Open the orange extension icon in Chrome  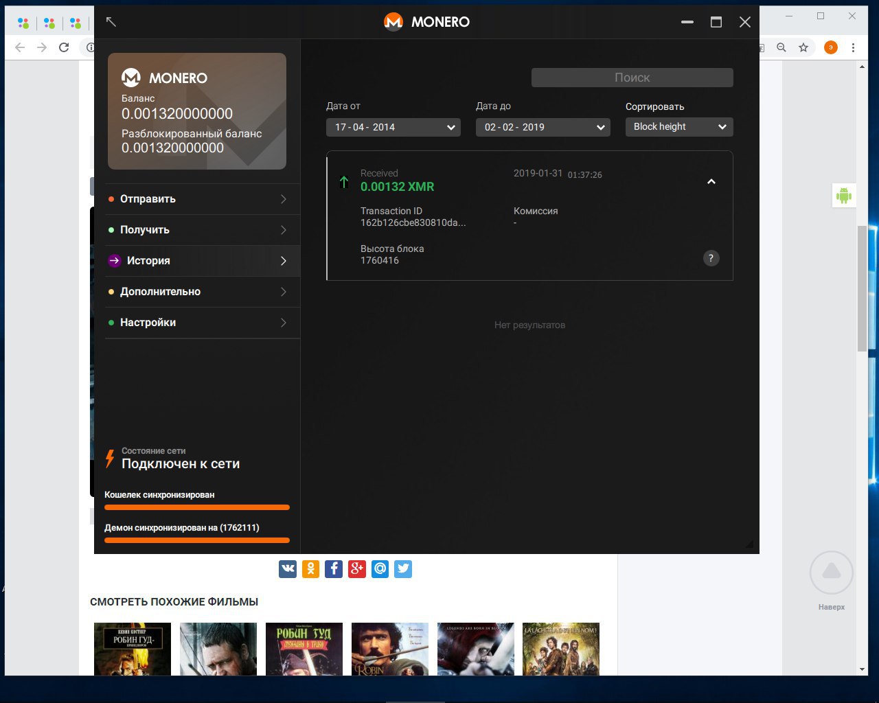point(831,47)
